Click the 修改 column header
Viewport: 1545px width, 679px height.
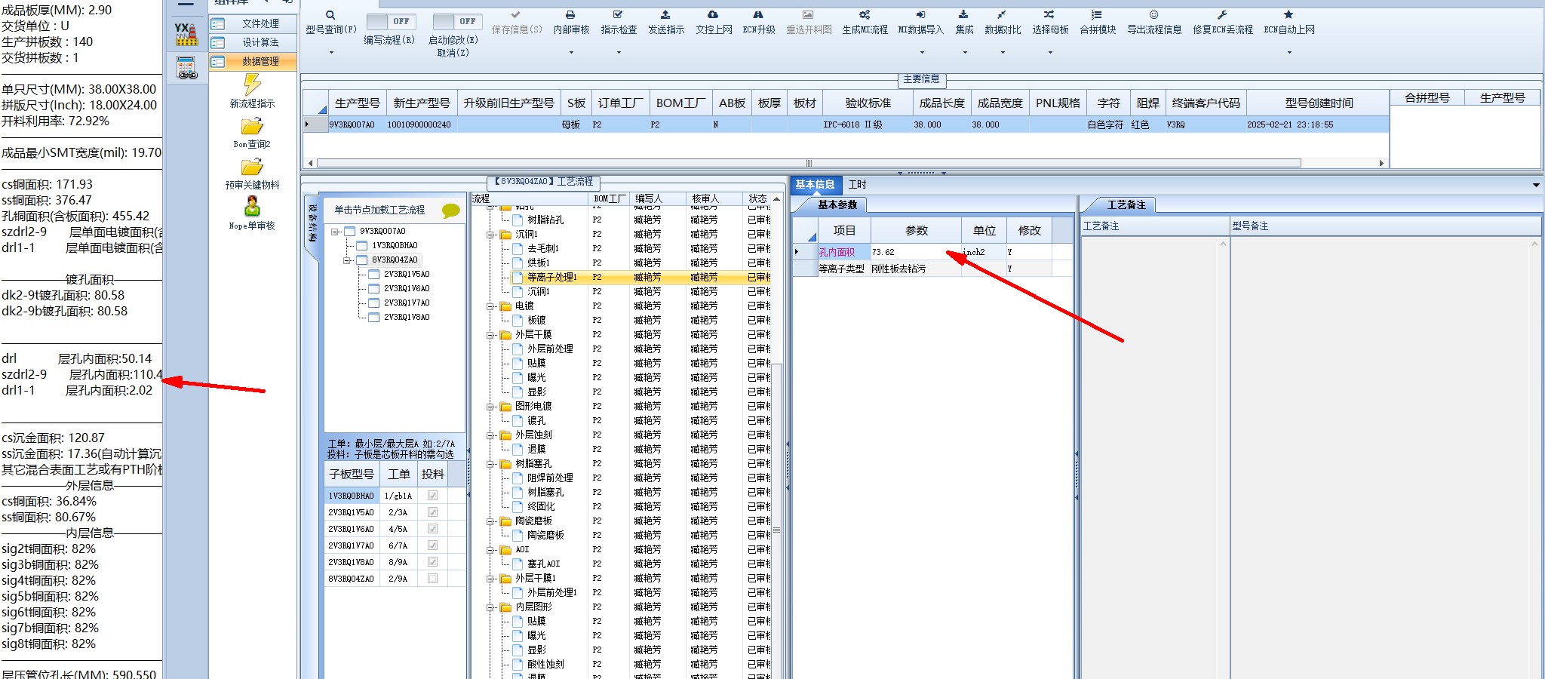click(x=1029, y=231)
